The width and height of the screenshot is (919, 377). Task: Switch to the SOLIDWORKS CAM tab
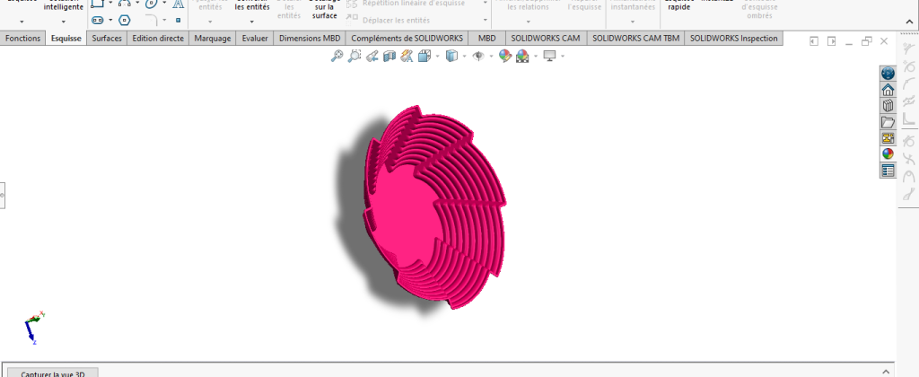tap(546, 38)
